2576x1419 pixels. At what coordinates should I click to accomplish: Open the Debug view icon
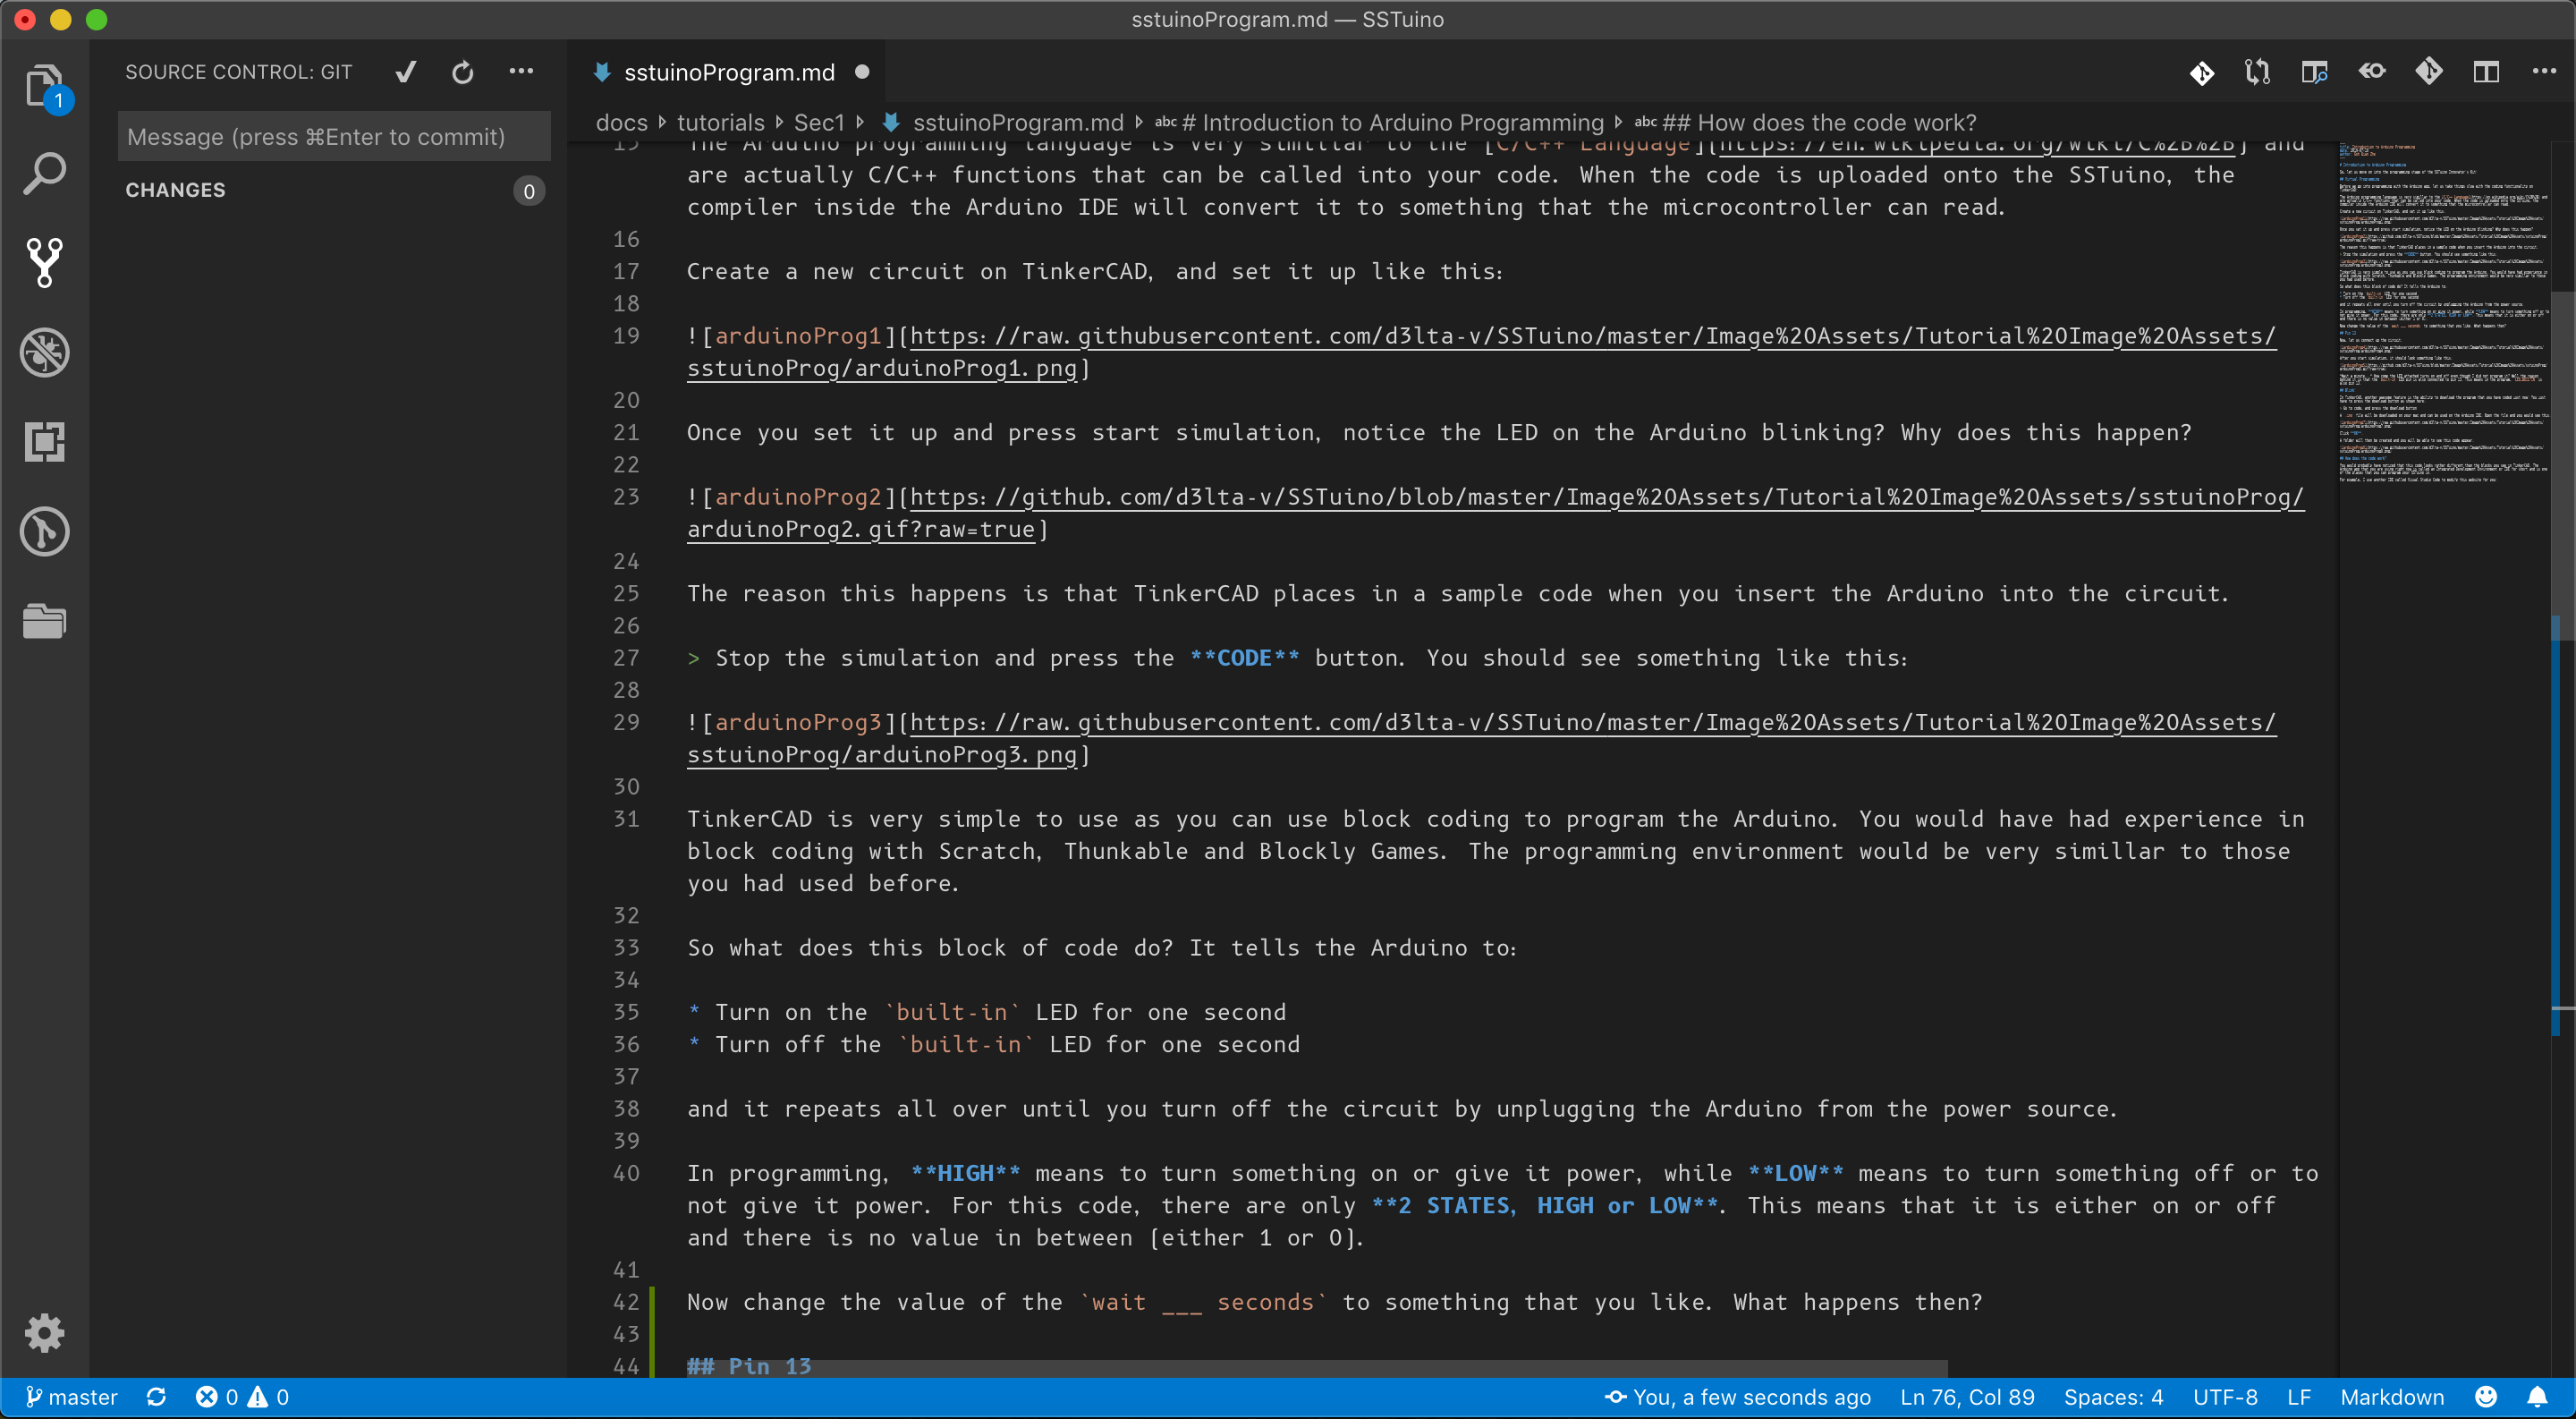[x=44, y=352]
